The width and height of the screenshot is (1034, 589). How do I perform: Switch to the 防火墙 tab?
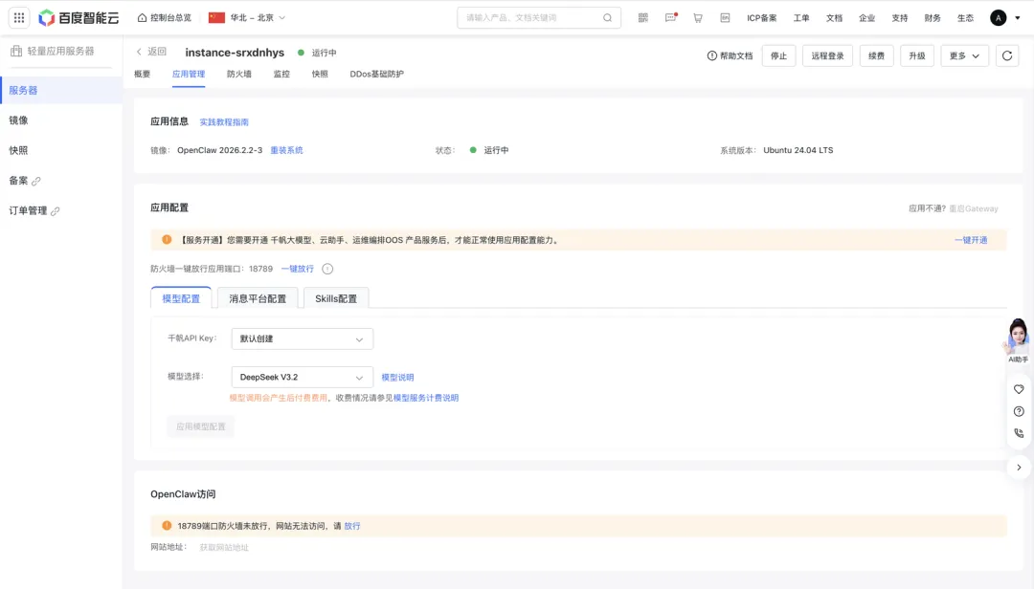[239, 74]
